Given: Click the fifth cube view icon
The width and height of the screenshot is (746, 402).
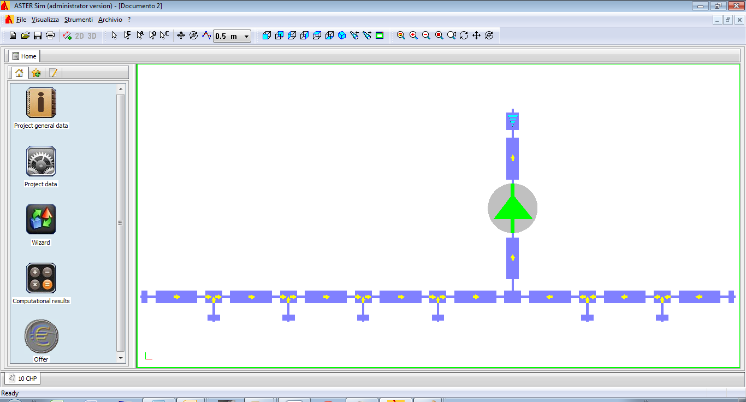Looking at the screenshot, I should point(317,36).
